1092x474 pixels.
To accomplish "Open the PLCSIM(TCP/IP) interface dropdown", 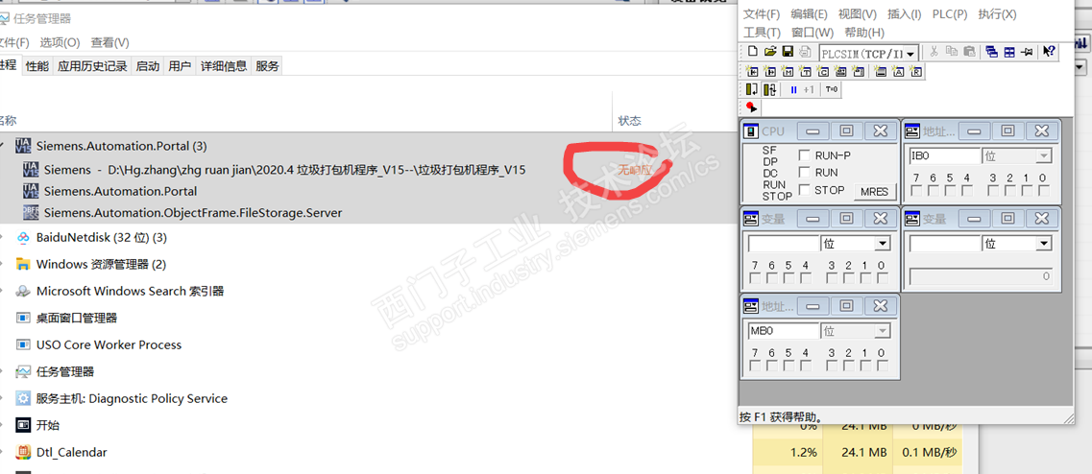I will tap(910, 52).
